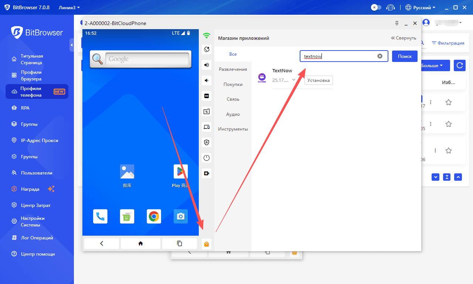
Task: Launch the Play Store app icon
Action: click(x=181, y=172)
